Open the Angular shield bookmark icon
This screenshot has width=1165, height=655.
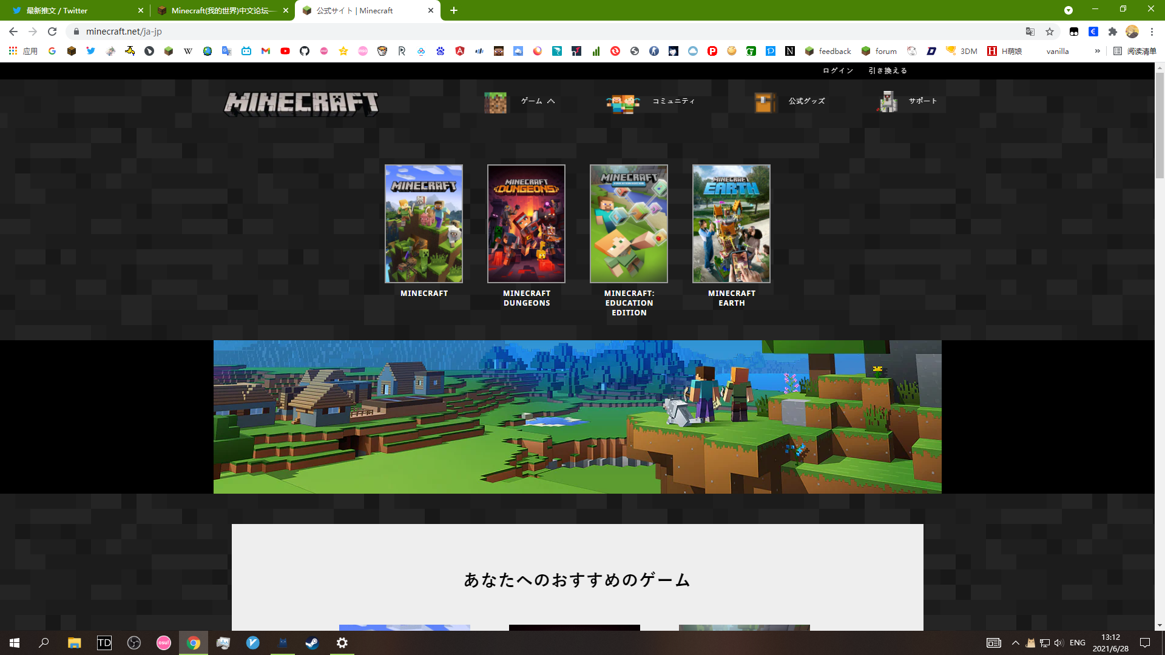[460, 51]
